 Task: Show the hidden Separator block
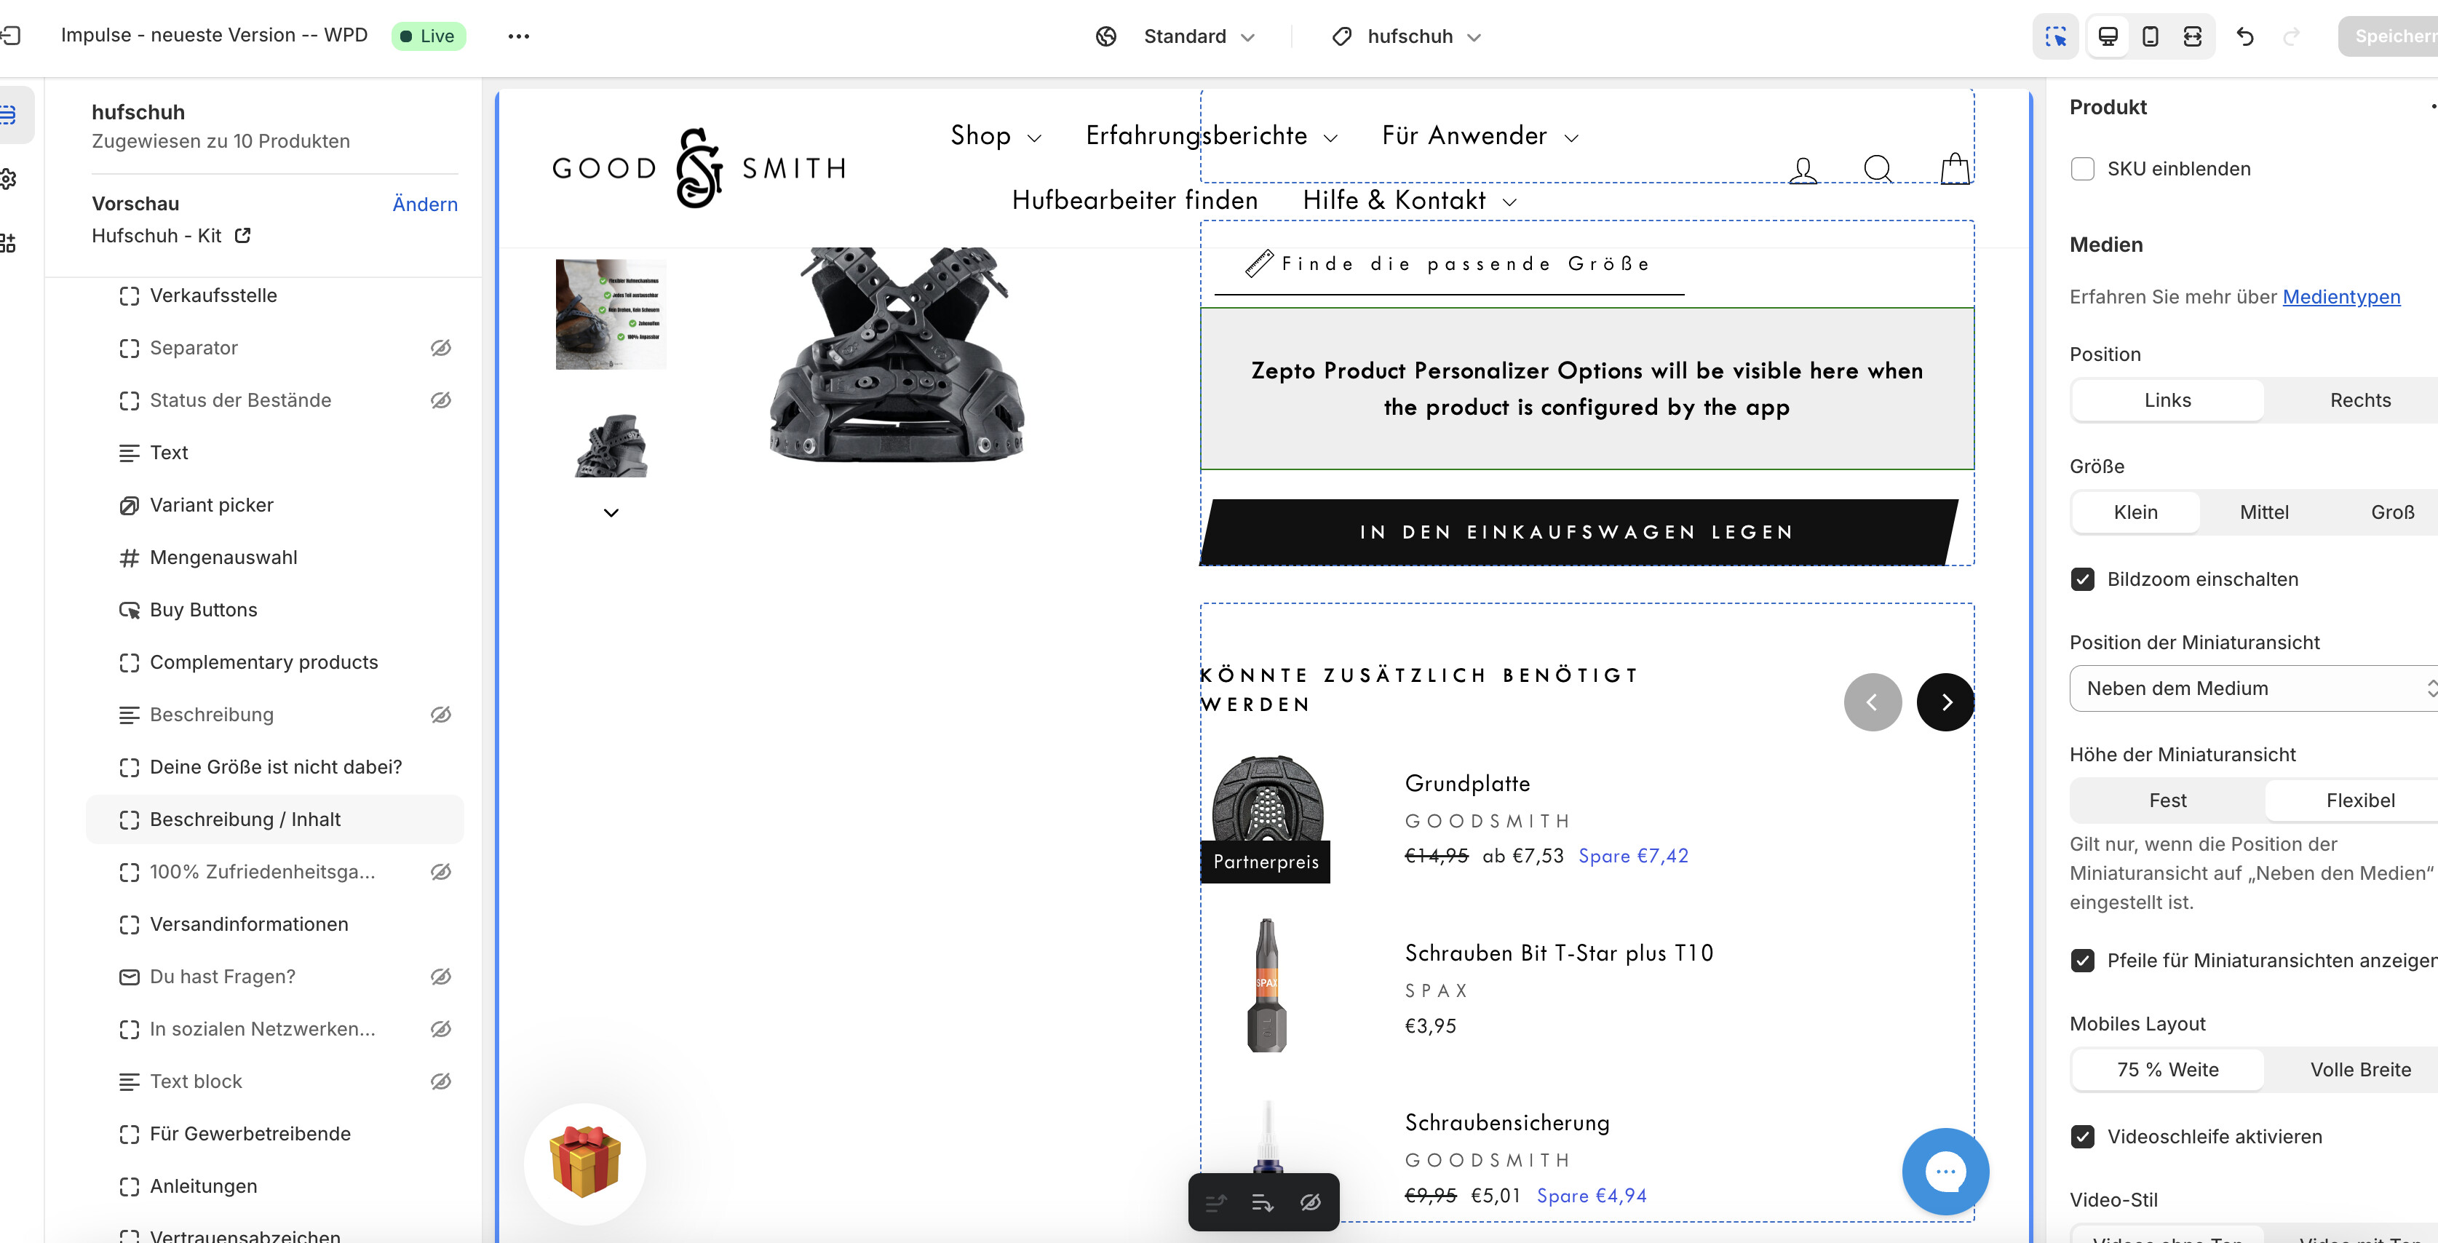point(441,347)
